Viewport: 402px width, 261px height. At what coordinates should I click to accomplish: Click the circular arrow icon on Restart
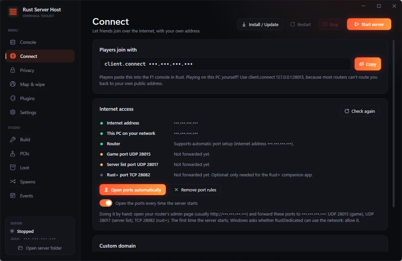292,24
